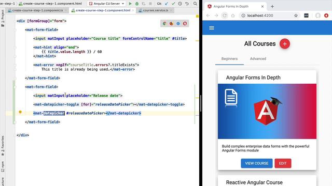The width and height of the screenshot is (332, 186).
Task: Bookmark this page with the star icon
Action: coord(296,16)
